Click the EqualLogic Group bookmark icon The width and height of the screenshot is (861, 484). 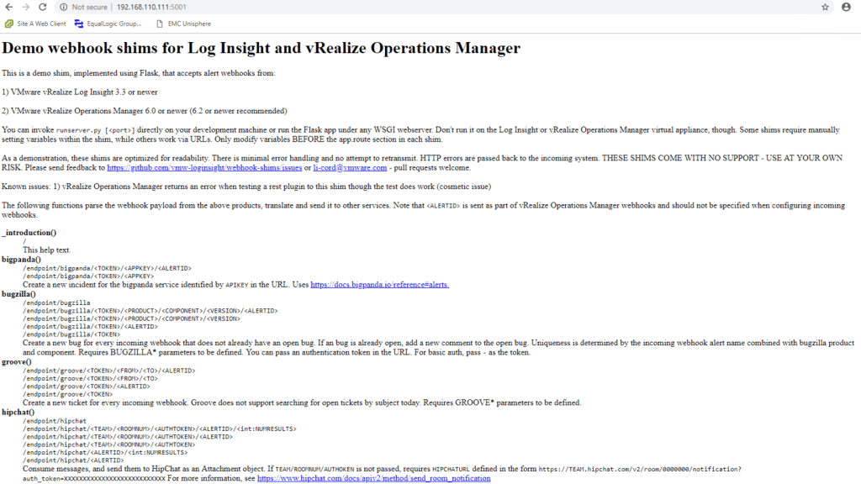(x=79, y=24)
